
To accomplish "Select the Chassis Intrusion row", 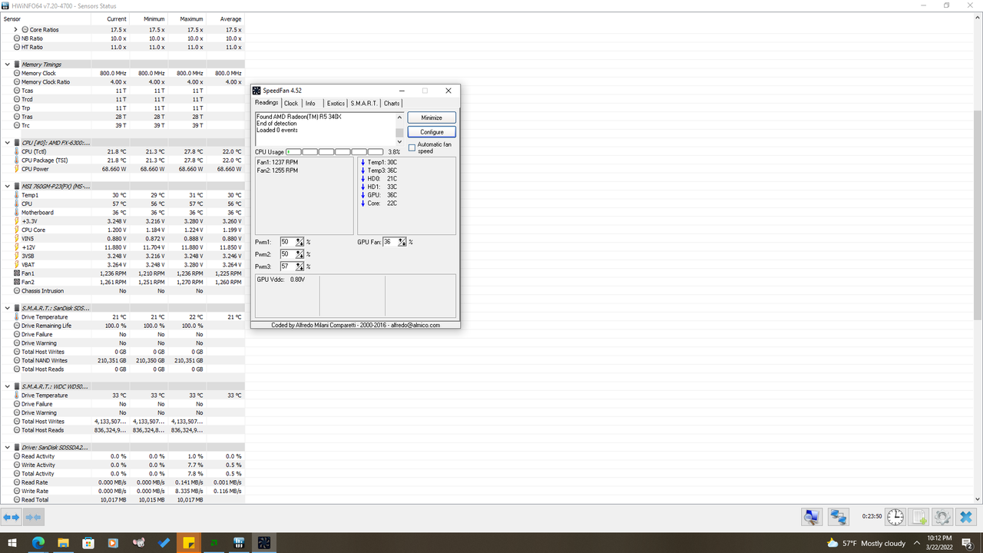I will pos(122,291).
